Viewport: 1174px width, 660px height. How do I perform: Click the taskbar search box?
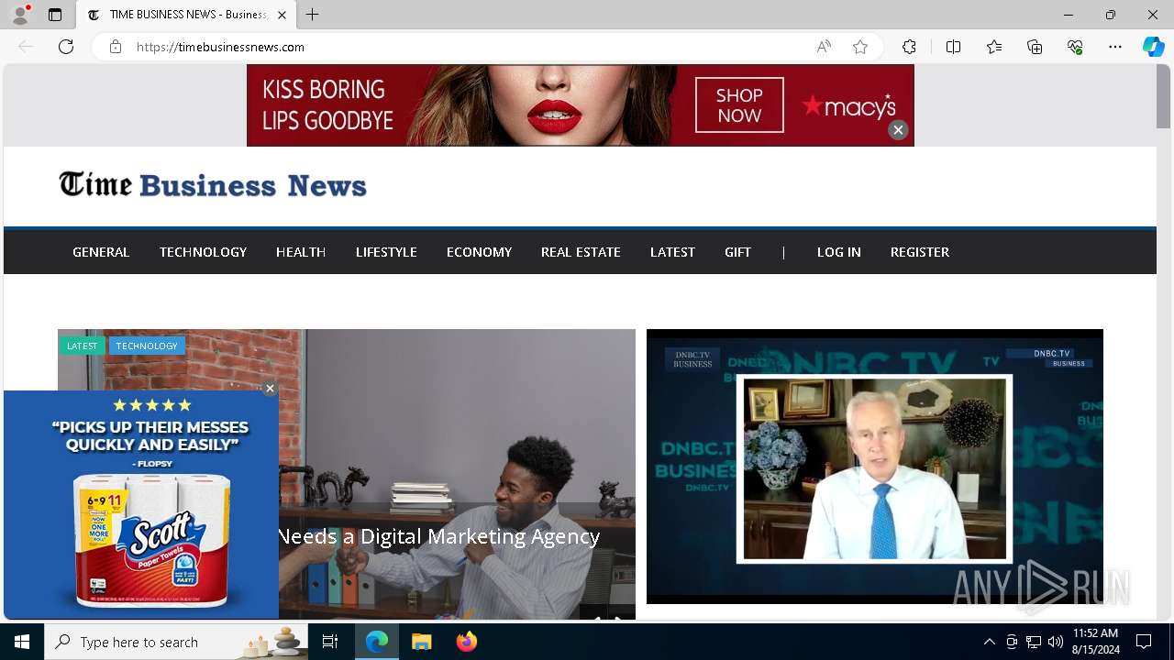pos(176,642)
